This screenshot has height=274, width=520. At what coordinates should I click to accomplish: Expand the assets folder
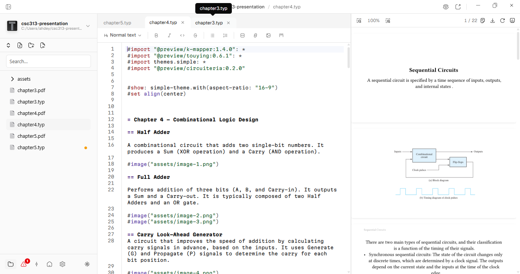48,79
